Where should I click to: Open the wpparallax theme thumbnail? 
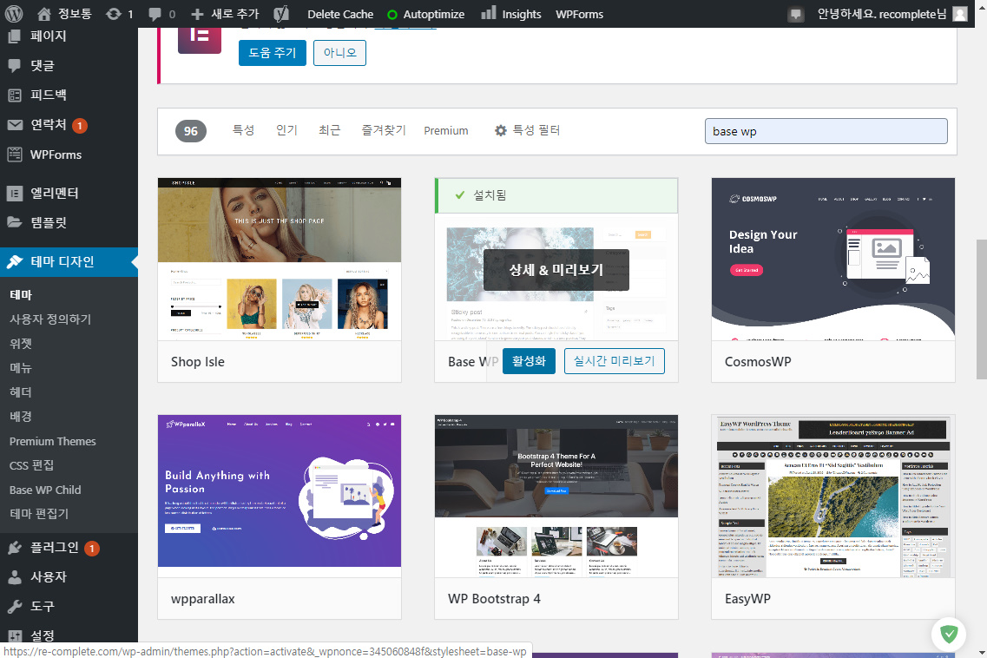click(280, 497)
